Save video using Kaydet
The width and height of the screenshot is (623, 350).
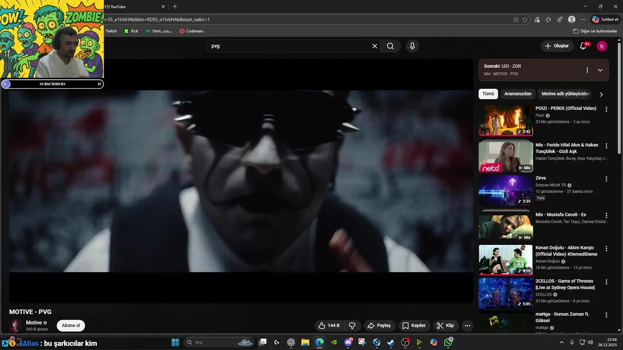(414, 326)
